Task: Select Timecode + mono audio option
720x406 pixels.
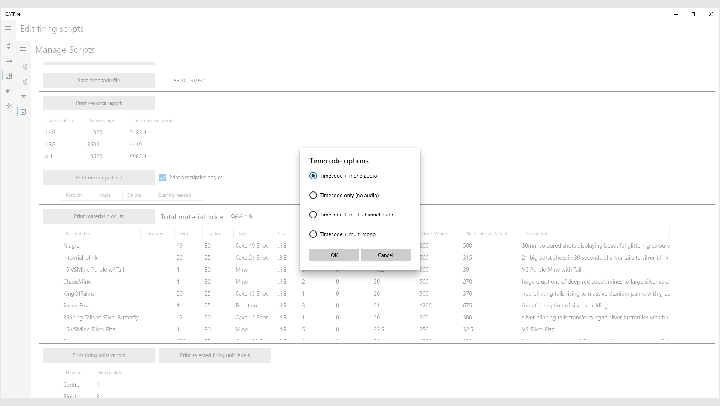Action: (313, 176)
